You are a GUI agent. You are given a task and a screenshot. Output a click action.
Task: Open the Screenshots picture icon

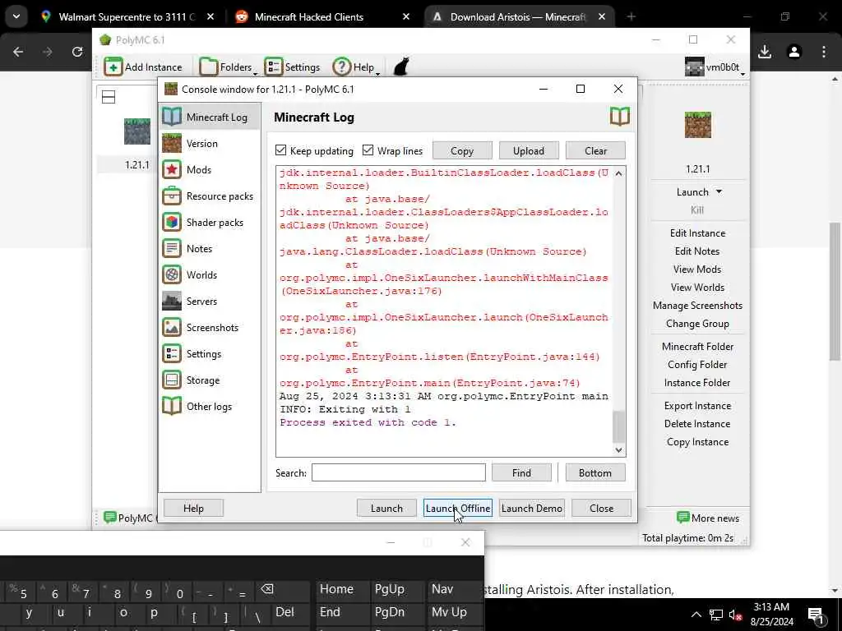coord(172,327)
